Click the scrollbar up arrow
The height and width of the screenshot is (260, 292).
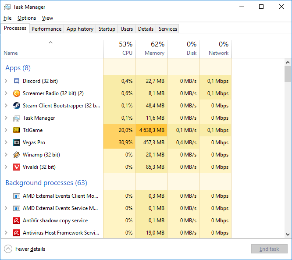pyautogui.click(x=288, y=62)
